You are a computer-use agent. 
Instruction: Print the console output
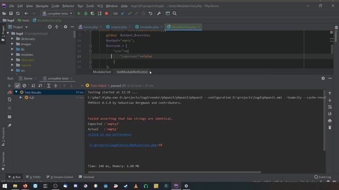click(329, 121)
